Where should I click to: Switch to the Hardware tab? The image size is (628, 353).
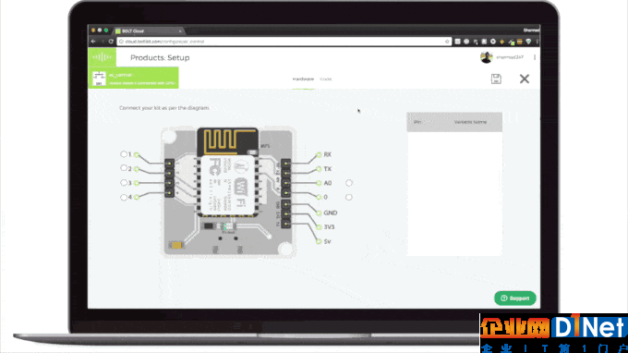pyautogui.click(x=303, y=79)
